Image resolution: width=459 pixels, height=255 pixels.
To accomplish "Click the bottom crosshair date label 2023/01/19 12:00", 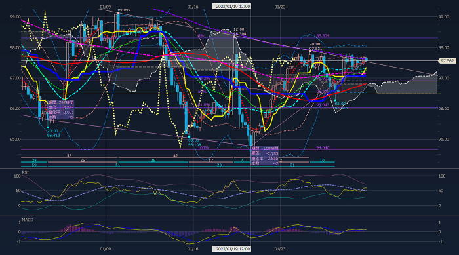I will point(231,249).
